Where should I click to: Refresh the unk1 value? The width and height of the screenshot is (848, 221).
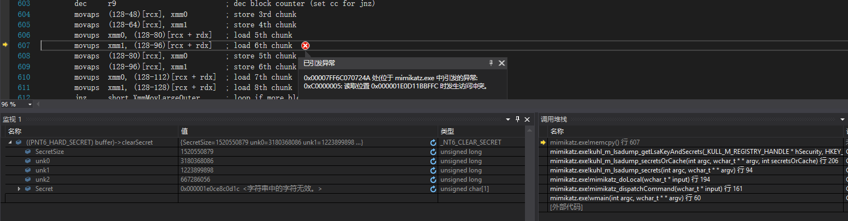tap(433, 170)
